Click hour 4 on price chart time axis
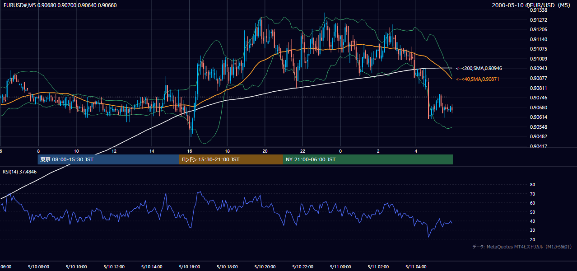 416,151
